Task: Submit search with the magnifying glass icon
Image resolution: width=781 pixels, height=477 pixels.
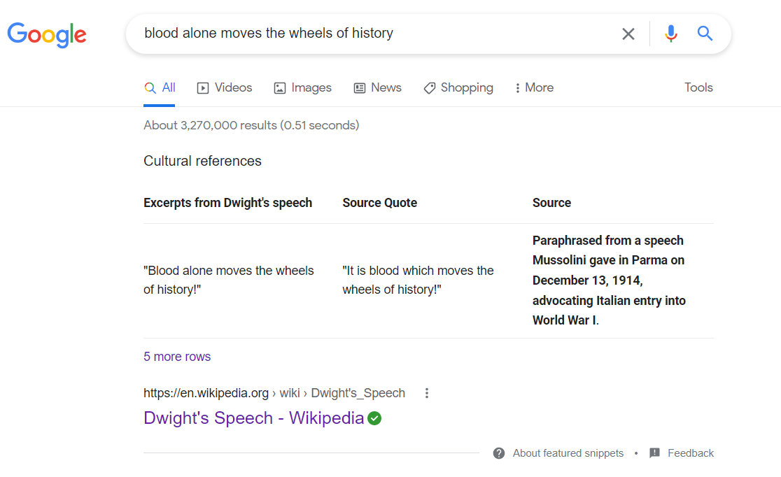Action: pyautogui.click(x=705, y=34)
